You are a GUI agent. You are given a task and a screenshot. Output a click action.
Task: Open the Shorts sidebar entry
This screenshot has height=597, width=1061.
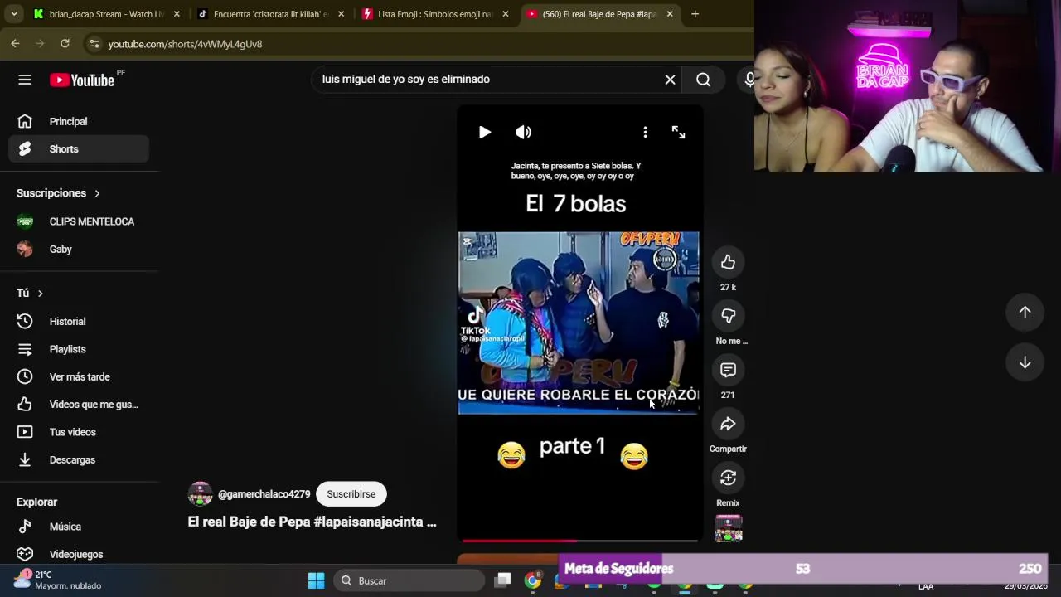(x=79, y=149)
